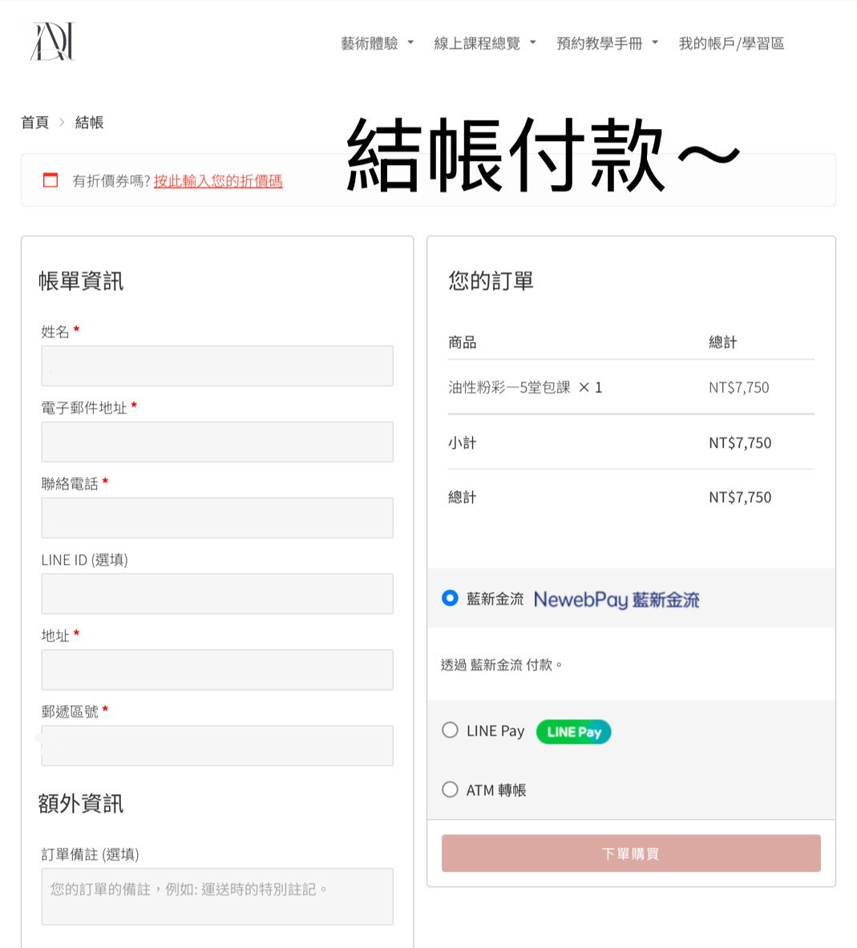Open the 線上課程總覽 dropdown
This screenshot has width=857, height=948.
tap(484, 43)
